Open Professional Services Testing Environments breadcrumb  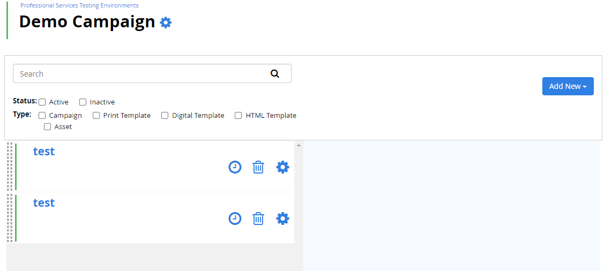(x=80, y=5)
